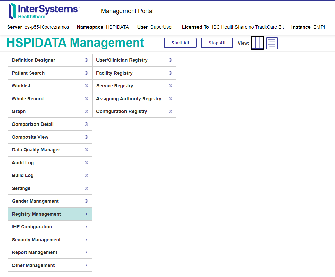Open the Settings menu item

(x=50, y=188)
